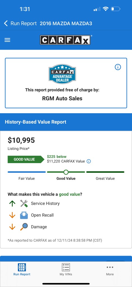This screenshot has height=287, width=132.
Task: Tap the green good value link text
Action: (69, 195)
